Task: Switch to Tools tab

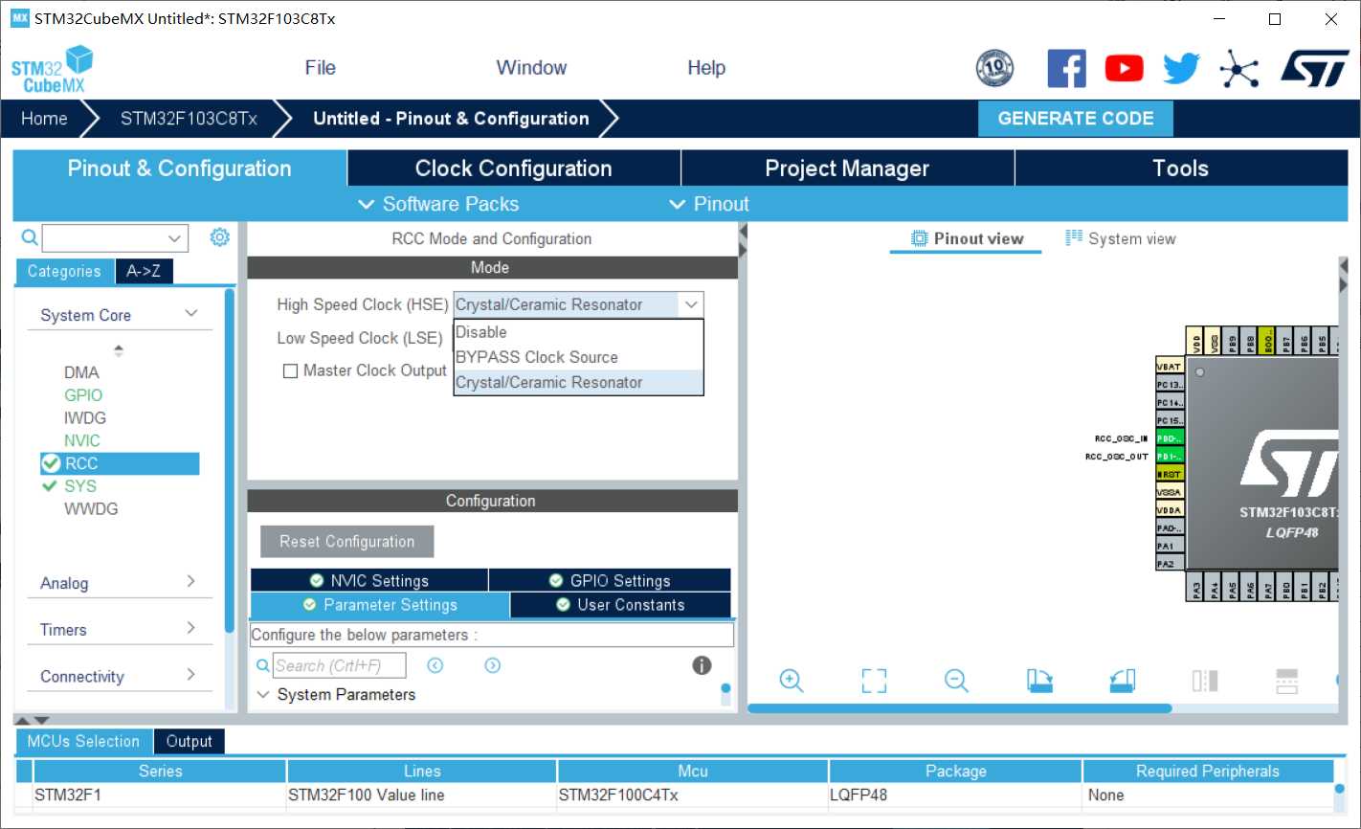Action: pos(1181,168)
